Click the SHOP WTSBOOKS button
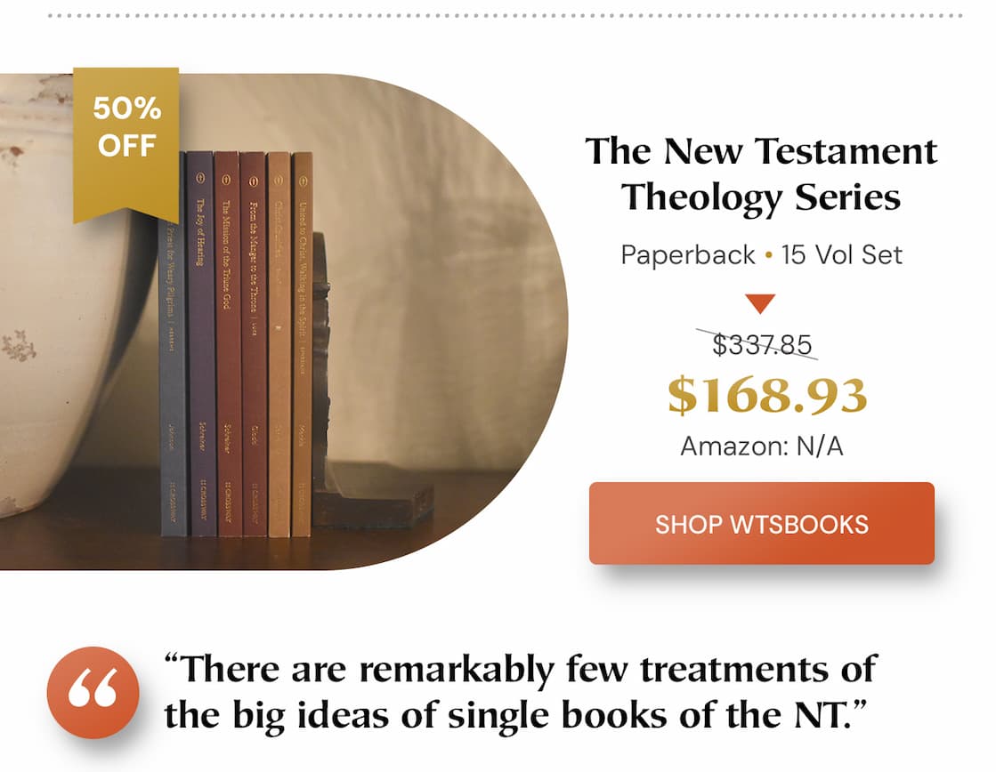Image resolution: width=996 pixels, height=772 pixels. pos(760,525)
